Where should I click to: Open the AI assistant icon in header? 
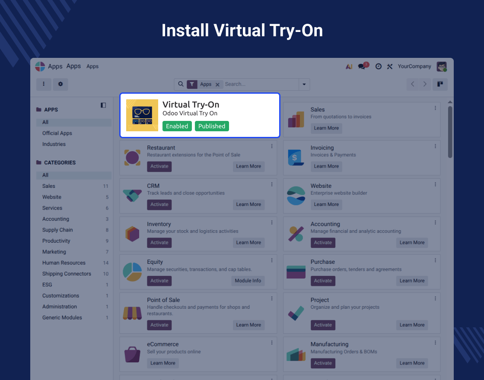[x=349, y=66]
